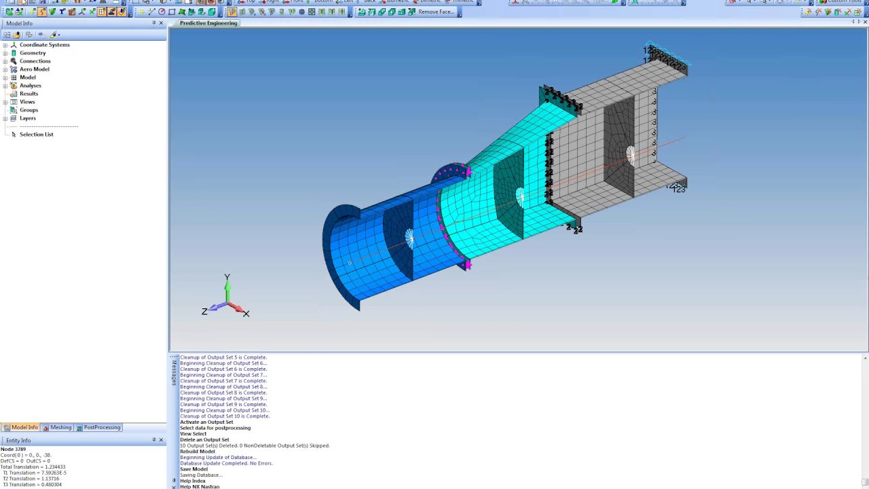Click the yellow plus point toolbar icon
This screenshot has width=869, height=489.
[142, 12]
